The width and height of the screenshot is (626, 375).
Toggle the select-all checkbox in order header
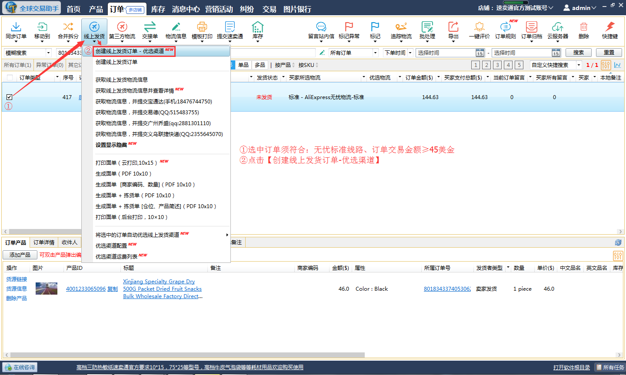[10, 77]
